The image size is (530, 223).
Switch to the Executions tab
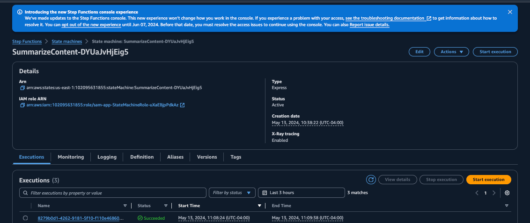click(32, 157)
